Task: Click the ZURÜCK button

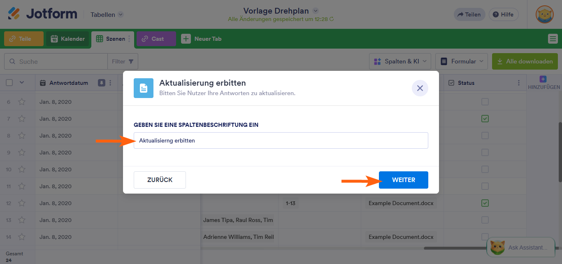Action: click(x=160, y=180)
